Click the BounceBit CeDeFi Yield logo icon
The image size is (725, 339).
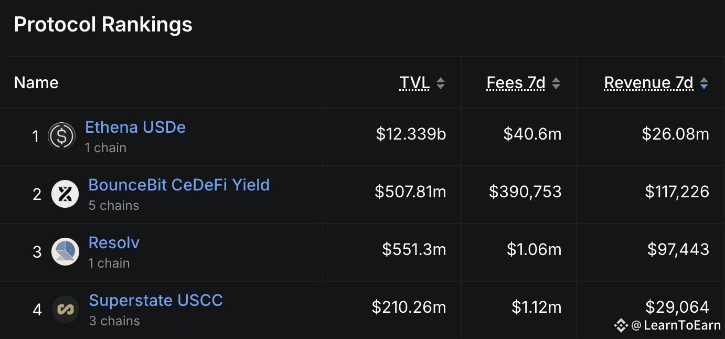coord(65,194)
